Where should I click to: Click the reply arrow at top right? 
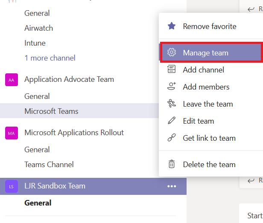[251, 9]
